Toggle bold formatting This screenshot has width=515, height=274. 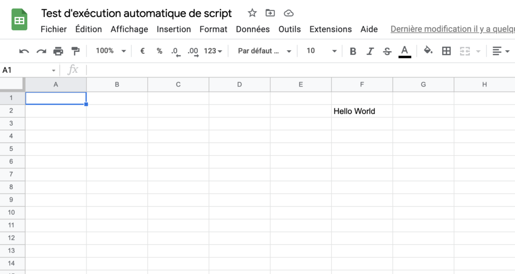353,51
